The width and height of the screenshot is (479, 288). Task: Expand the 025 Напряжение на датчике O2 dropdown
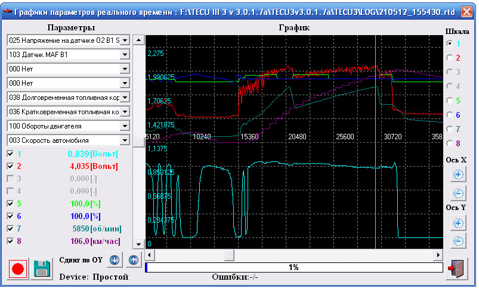(x=125, y=40)
